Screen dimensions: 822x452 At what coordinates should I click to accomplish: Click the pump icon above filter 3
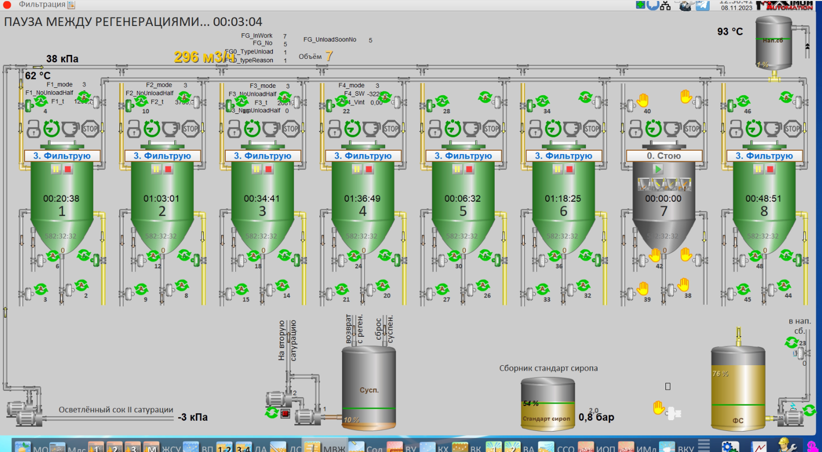271,129
